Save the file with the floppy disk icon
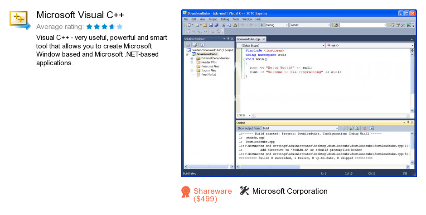The height and width of the screenshot is (215, 426). pyautogui.click(x=211, y=25)
